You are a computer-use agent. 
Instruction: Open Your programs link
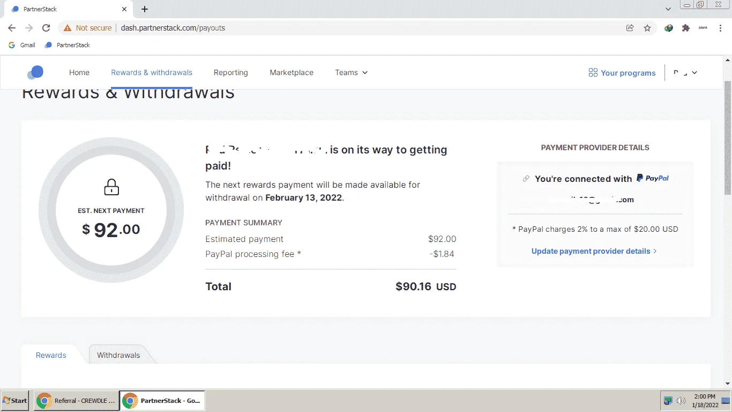pyautogui.click(x=622, y=73)
